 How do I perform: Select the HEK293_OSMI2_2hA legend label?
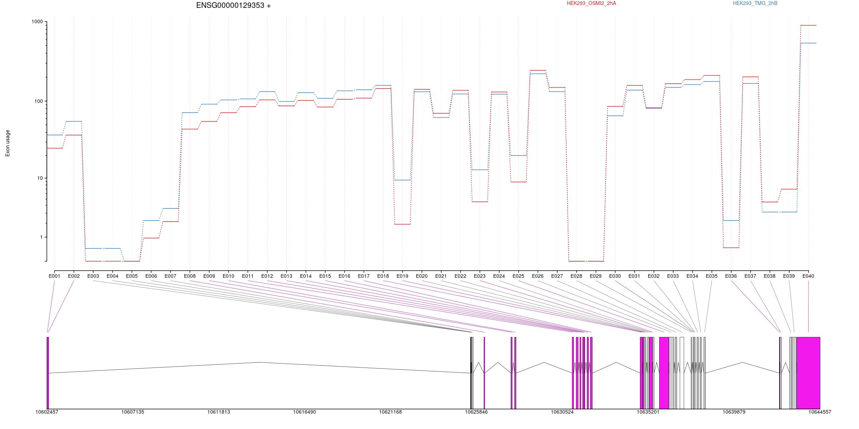point(591,3)
